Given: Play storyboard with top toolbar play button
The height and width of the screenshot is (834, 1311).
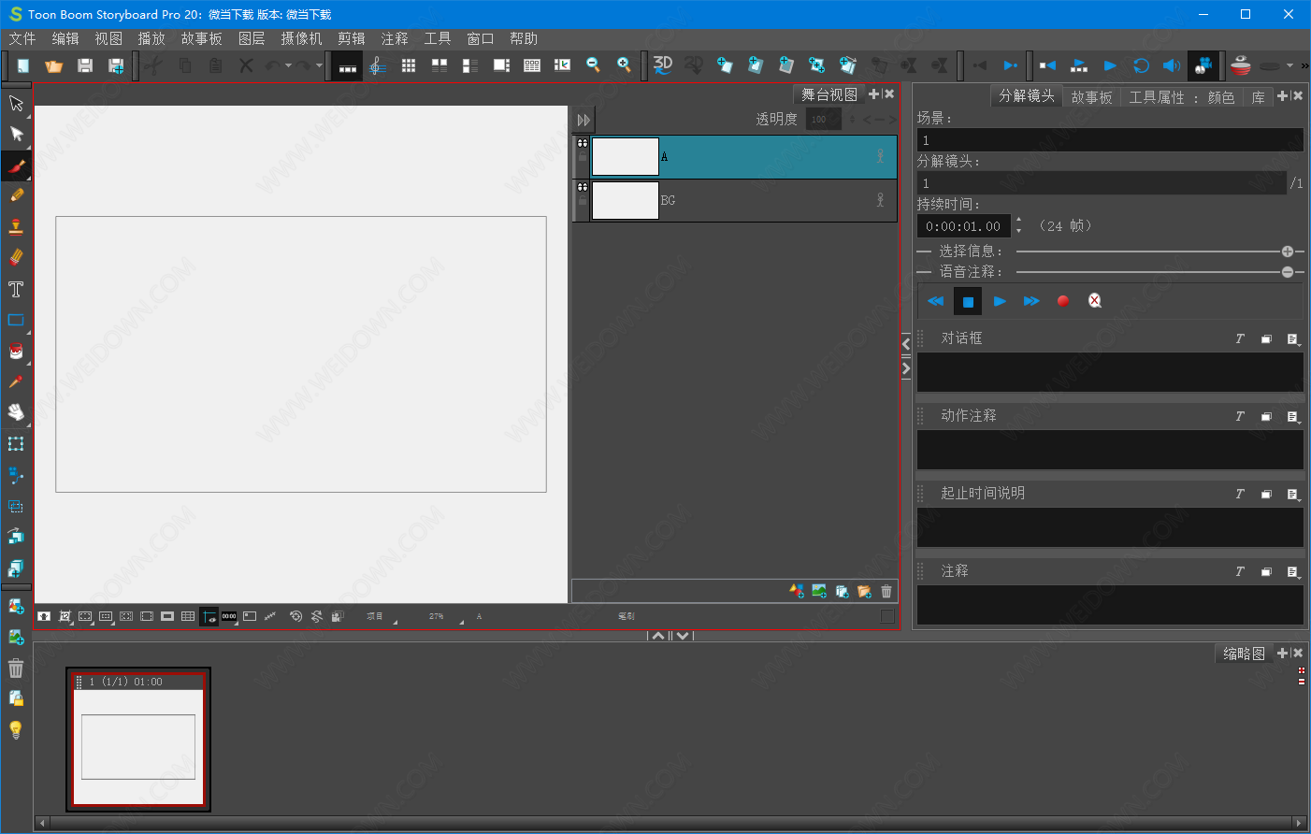Looking at the screenshot, I should 1110,65.
